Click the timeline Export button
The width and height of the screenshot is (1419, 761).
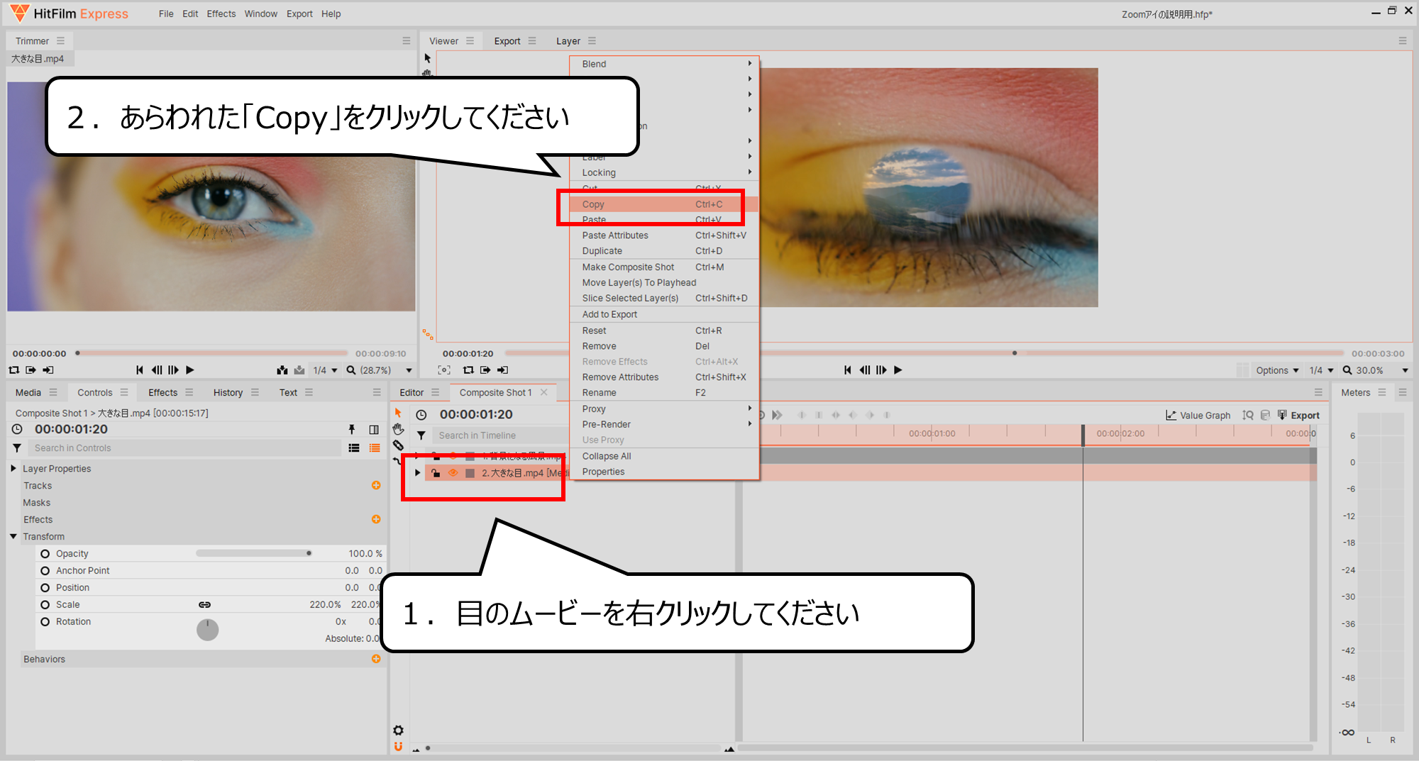(1298, 416)
